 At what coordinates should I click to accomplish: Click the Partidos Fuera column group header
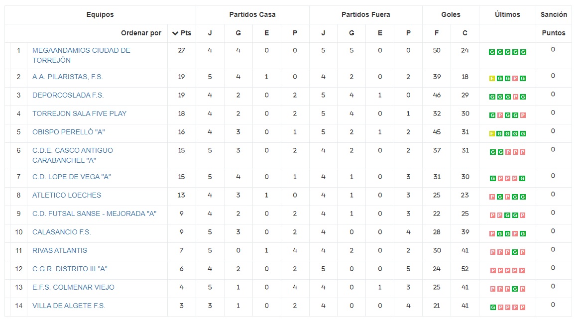pos(365,15)
